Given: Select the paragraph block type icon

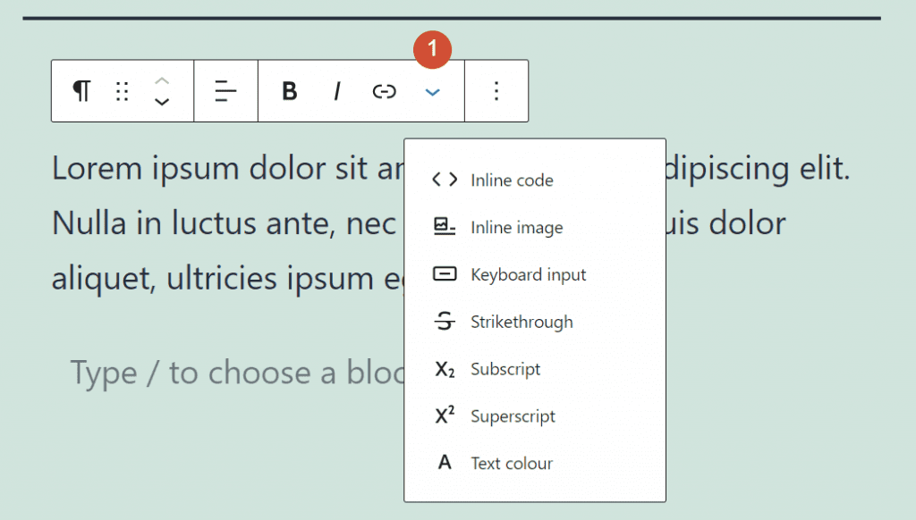Looking at the screenshot, I should [x=81, y=90].
